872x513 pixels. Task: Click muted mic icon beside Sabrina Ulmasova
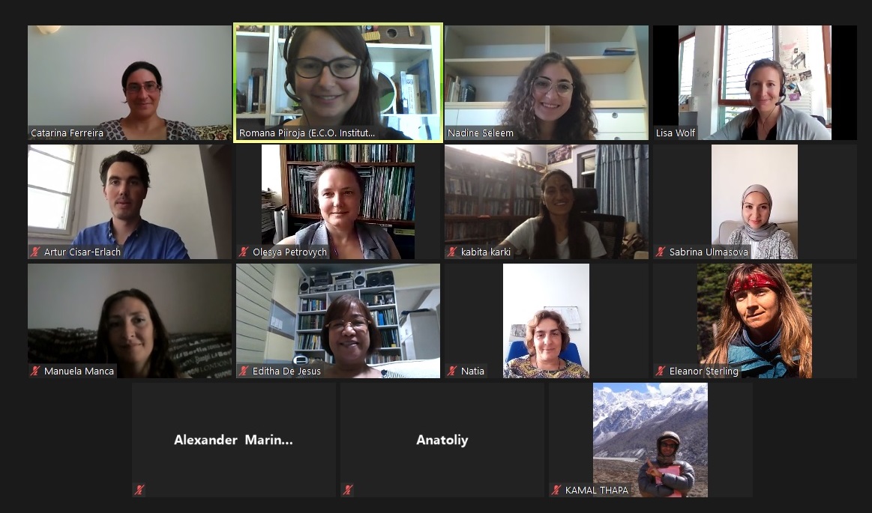pos(661,252)
